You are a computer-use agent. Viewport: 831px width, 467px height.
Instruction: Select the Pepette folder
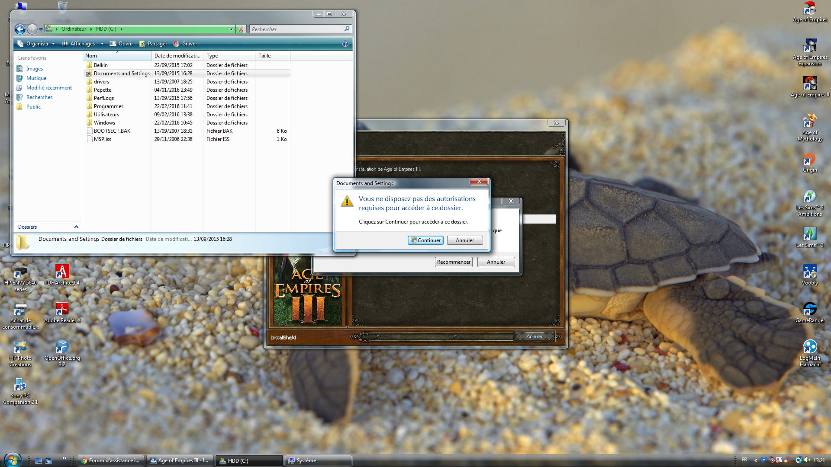[102, 90]
